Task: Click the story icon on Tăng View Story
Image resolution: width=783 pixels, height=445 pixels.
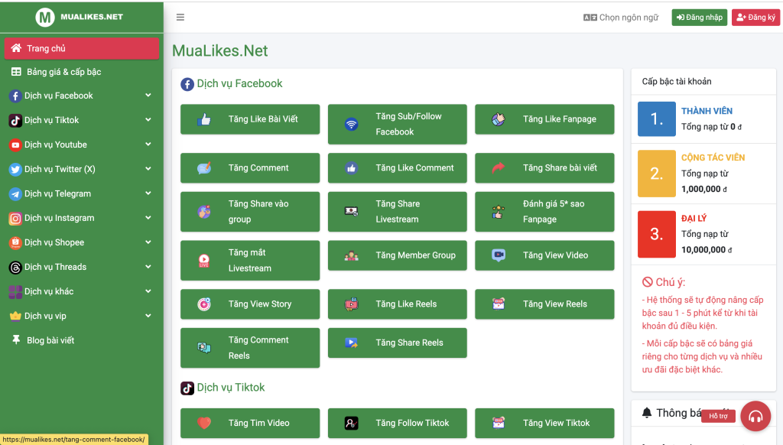Action: coord(203,304)
